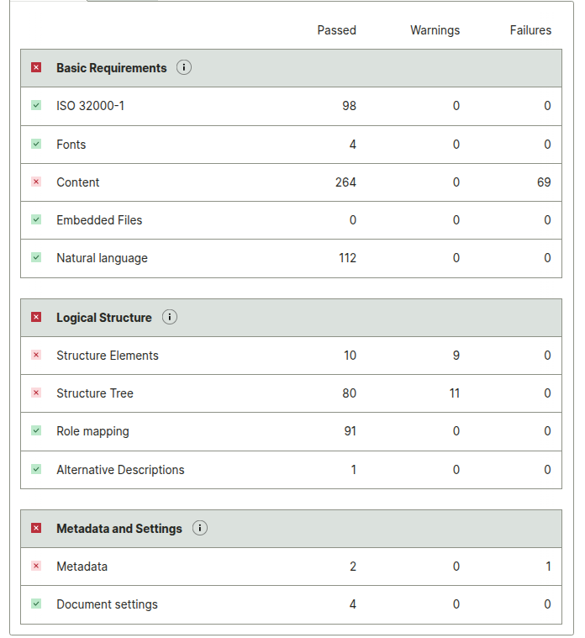Expand the Metadata and Settings section header
Image resolution: width=585 pixels, height=638 pixels.
click(x=119, y=529)
